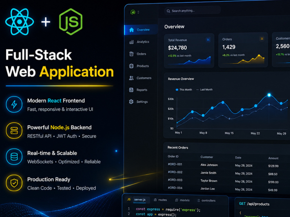Click the Orders basket icon
The image size is (290, 217).
[x=131, y=54]
